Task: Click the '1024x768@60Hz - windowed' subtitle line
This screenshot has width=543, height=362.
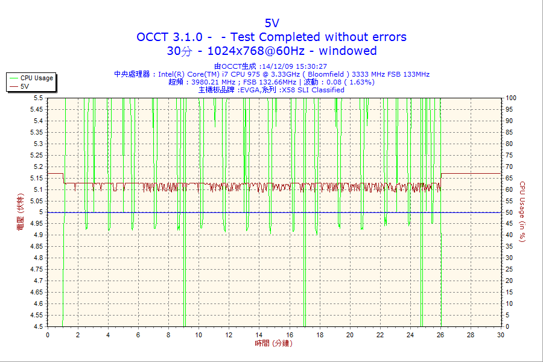Action: (271, 51)
